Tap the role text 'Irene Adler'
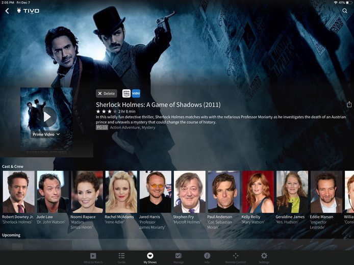This screenshot has height=265, width=354. [114, 222]
